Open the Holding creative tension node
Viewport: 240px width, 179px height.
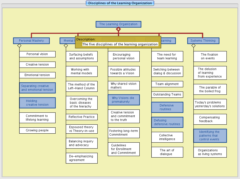[37, 103]
